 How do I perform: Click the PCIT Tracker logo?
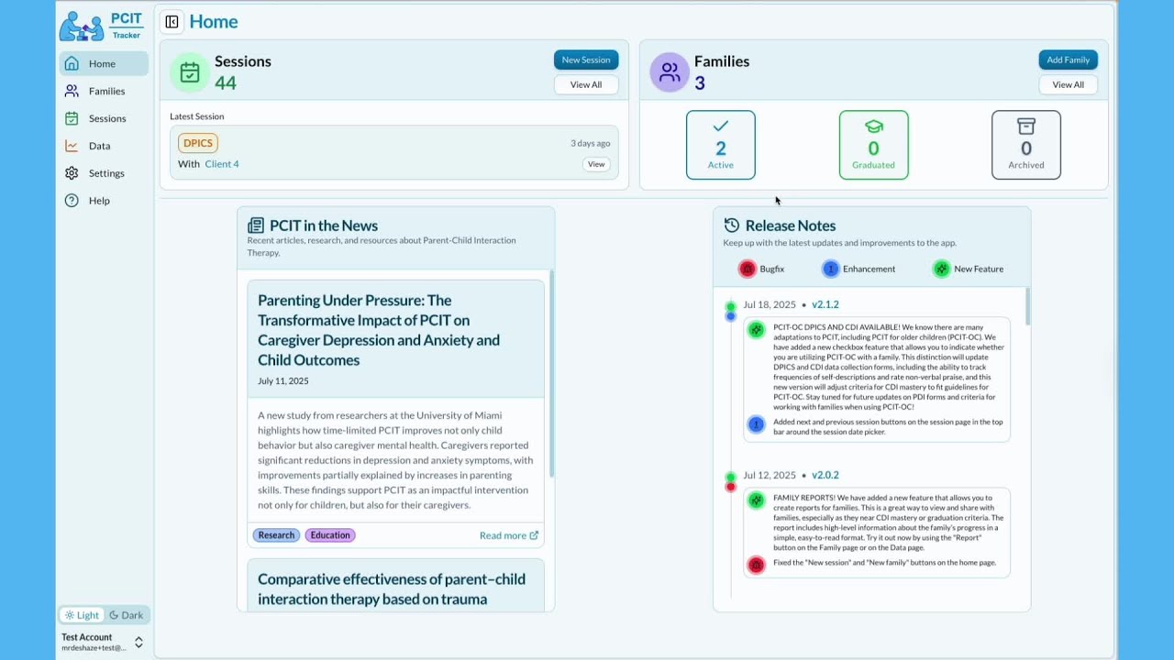point(101,26)
